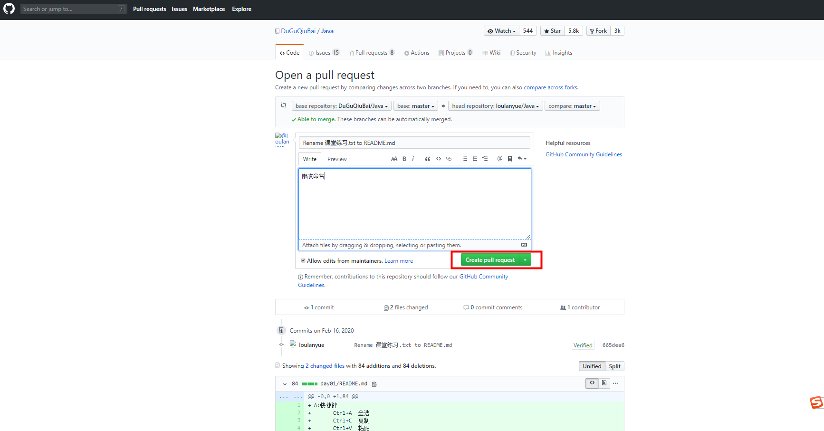Click the Sogou input method icon
The width and height of the screenshot is (824, 431).
tap(816, 402)
